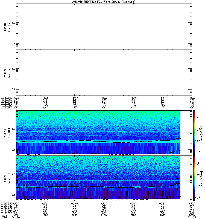Click the 1.0 frequency tick of the THB B⊥ panel
Image resolution: width=205 pixels, height=219 pixels.
13,23
